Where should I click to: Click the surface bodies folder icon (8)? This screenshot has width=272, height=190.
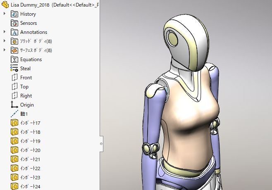pos(14,50)
